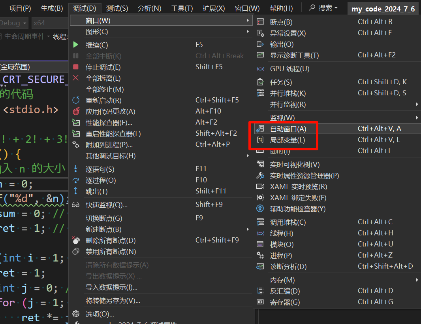Click the Registers (寄存器) icon
Viewport: 421px width, 324px height.
[x=260, y=302]
